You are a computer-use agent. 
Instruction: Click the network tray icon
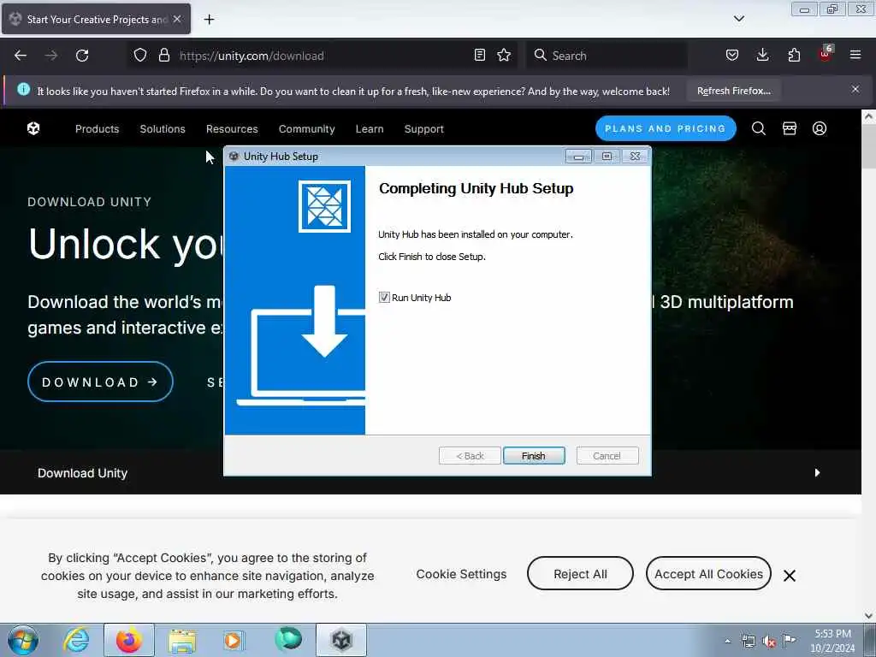tap(748, 641)
